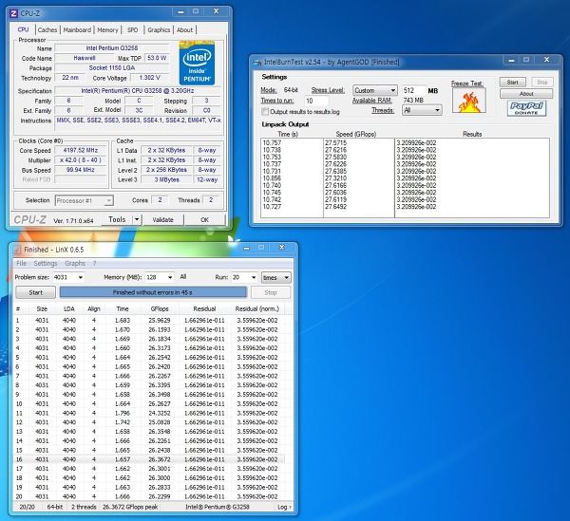Click CPU-Z Validate button

click(162, 219)
